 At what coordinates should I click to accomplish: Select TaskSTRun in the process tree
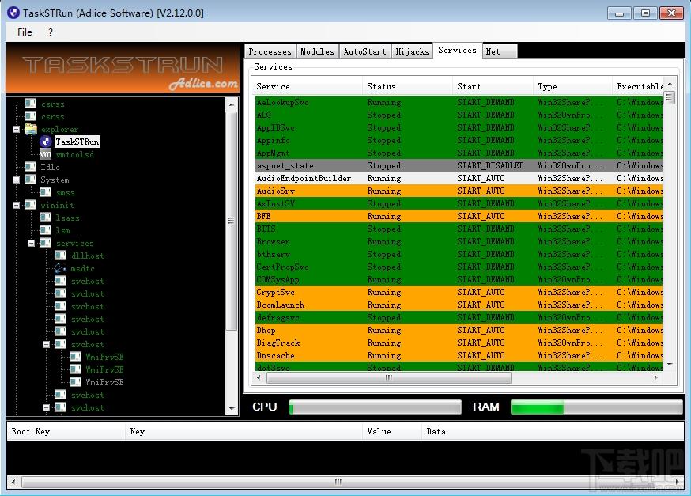tap(77, 142)
